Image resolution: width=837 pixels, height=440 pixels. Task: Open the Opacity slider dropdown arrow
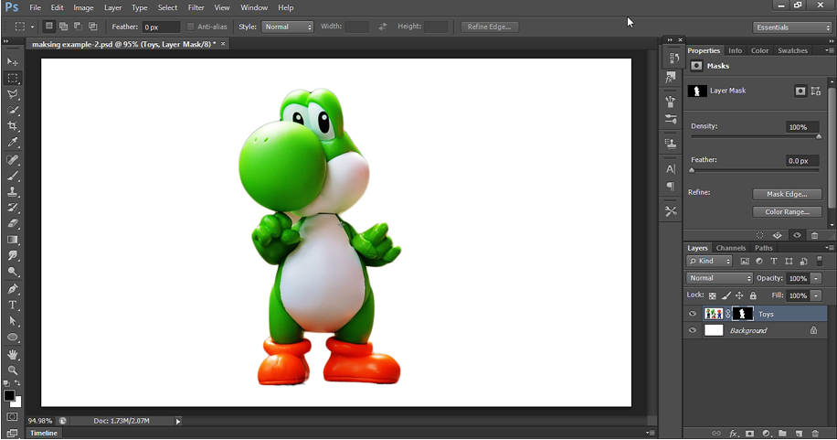tap(816, 278)
